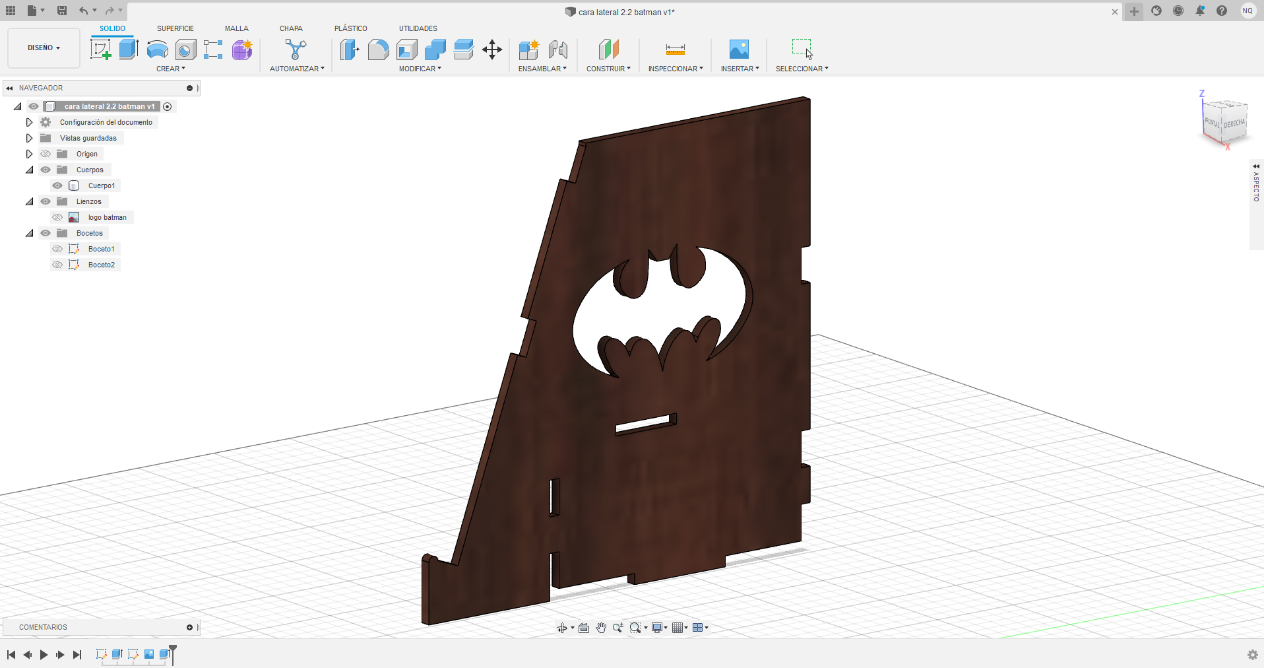Screen dimensions: 1264x668
Task: Jump to timeline beginning
Action: tap(11, 655)
